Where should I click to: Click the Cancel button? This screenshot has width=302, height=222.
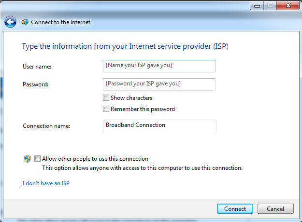tap(275, 208)
